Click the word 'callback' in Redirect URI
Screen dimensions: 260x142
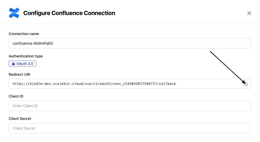168,84
